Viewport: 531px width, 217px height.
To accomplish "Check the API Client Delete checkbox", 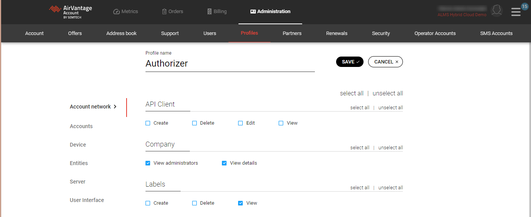I will click(x=194, y=123).
